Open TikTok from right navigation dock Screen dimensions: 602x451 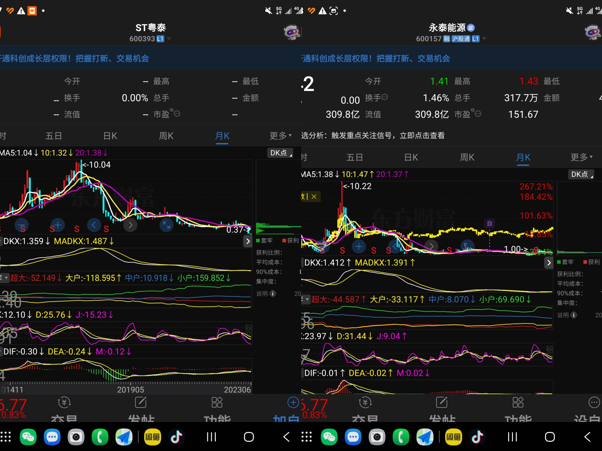pos(477,437)
